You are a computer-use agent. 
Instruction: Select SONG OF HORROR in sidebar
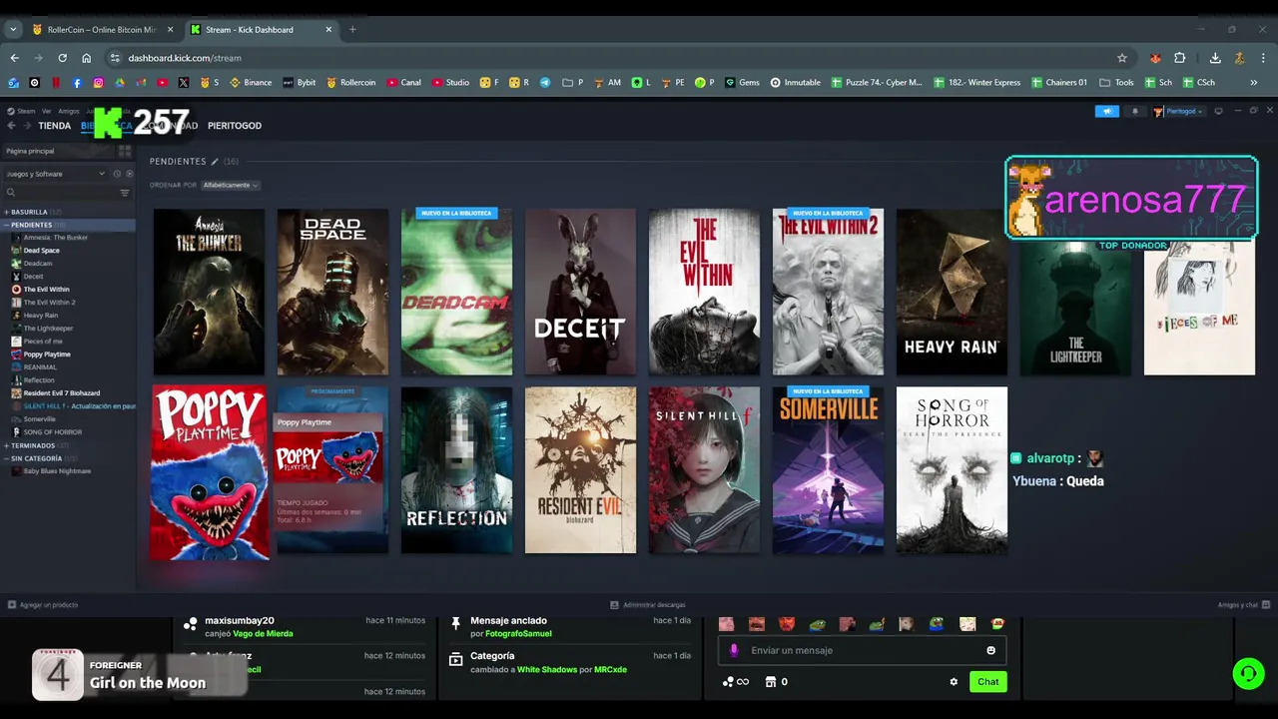pyautogui.click(x=53, y=432)
